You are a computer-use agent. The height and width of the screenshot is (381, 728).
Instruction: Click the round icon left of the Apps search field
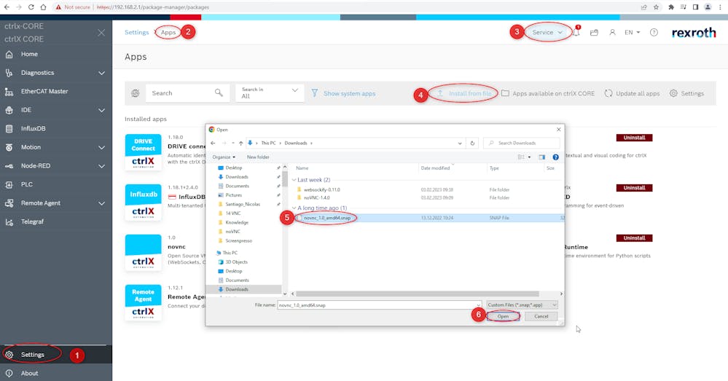click(135, 93)
